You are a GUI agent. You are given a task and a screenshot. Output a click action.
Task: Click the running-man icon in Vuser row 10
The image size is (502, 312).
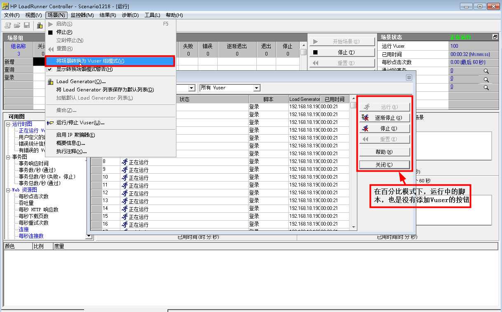click(x=125, y=177)
